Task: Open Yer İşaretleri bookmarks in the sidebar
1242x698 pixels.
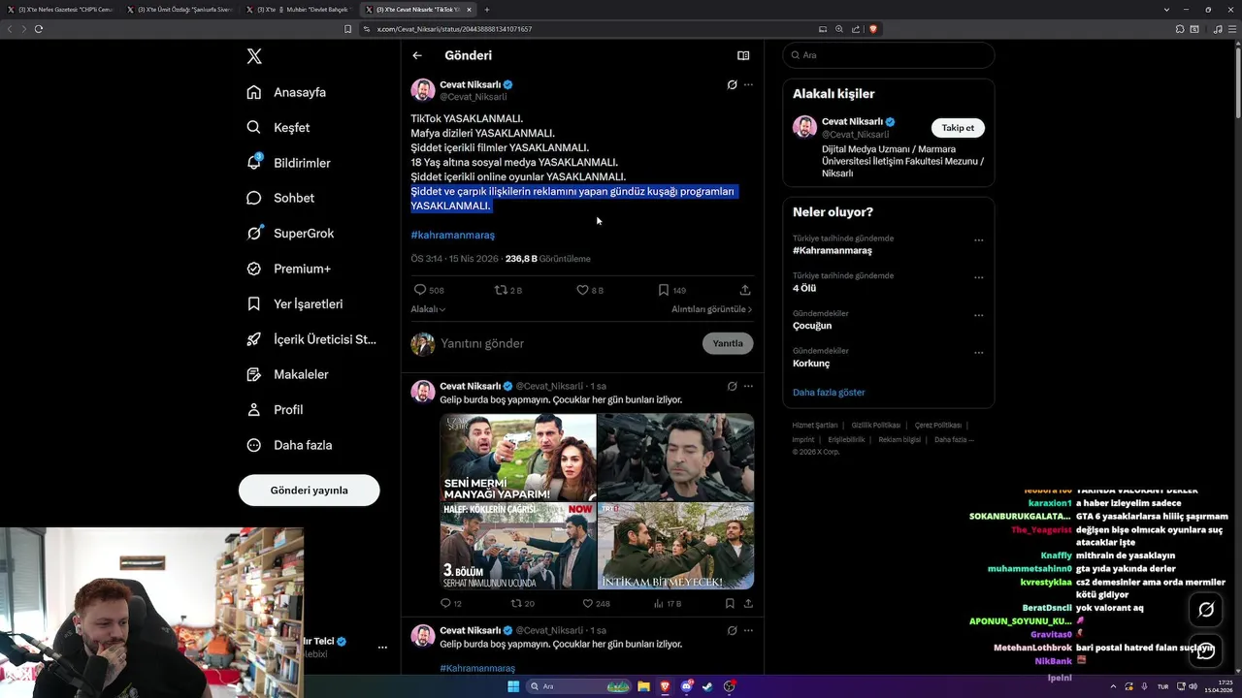Action: click(295, 303)
